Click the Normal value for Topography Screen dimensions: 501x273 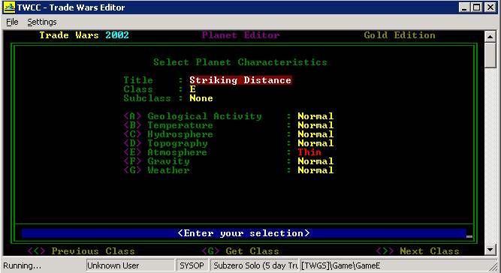(315, 143)
